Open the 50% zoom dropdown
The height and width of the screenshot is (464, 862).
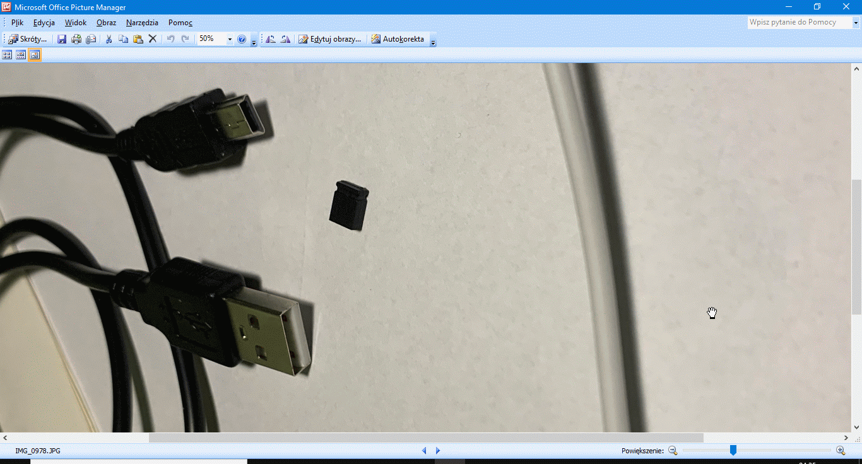[230, 39]
